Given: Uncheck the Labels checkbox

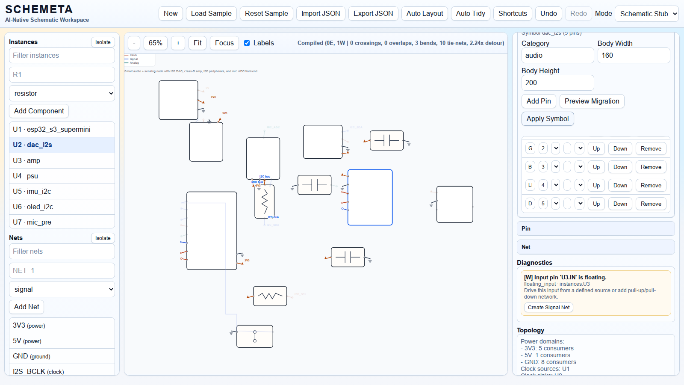Looking at the screenshot, I should [247, 43].
